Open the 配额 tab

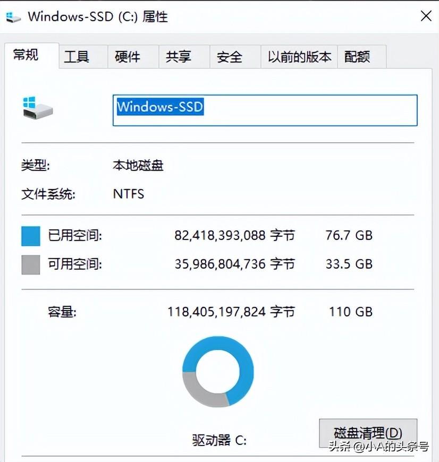362,57
